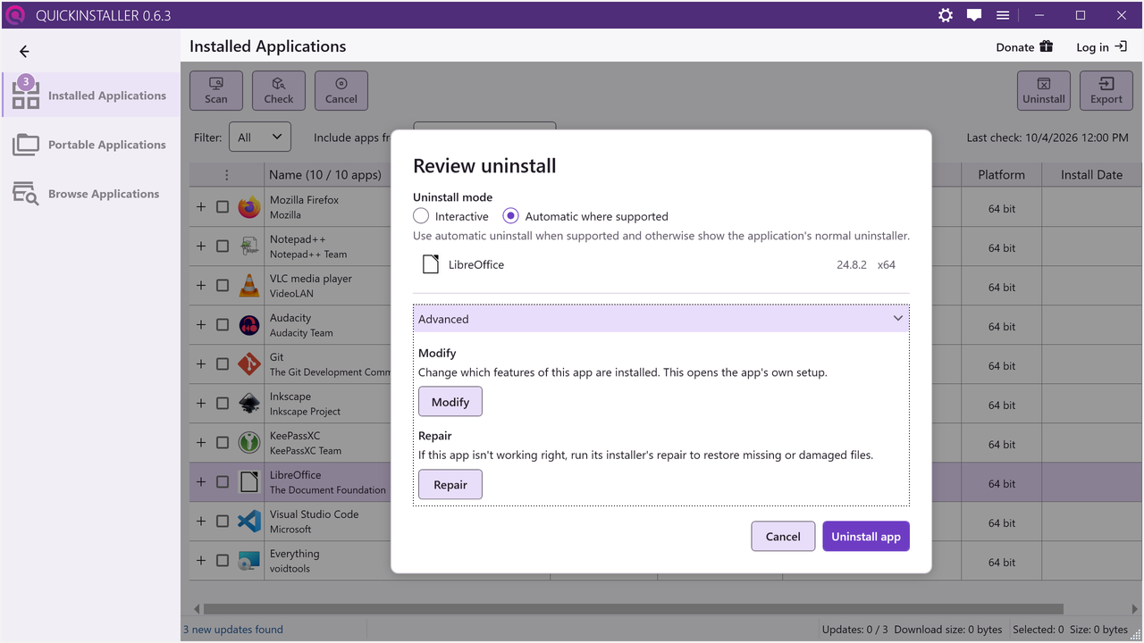
Task: Expand the VLC media player row
Action: [x=201, y=286]
